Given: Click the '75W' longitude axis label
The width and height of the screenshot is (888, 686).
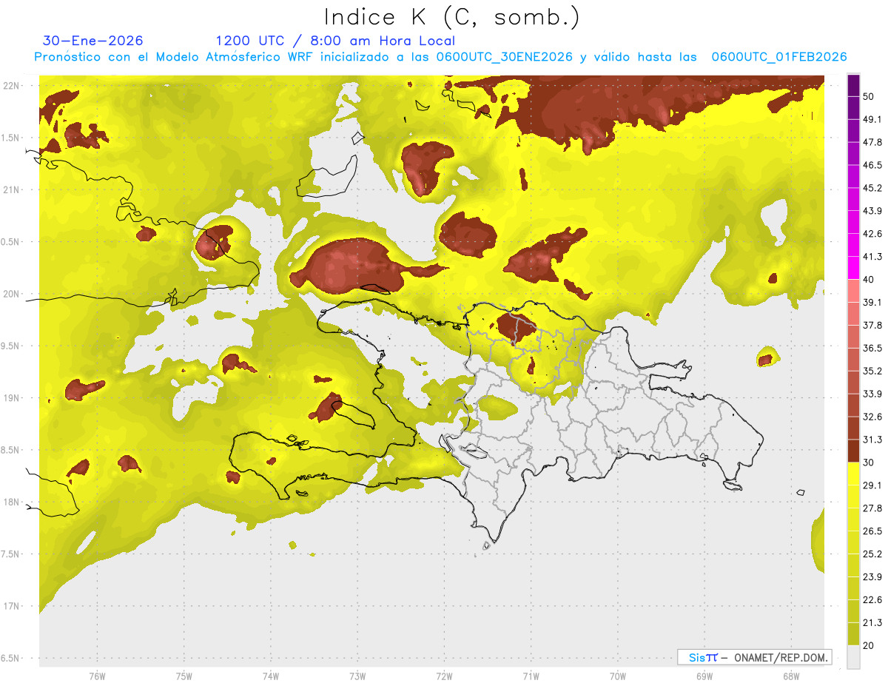Looking at the screenshot, I should [x=184, y=676].
